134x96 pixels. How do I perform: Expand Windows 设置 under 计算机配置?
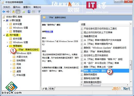[7, 28]
